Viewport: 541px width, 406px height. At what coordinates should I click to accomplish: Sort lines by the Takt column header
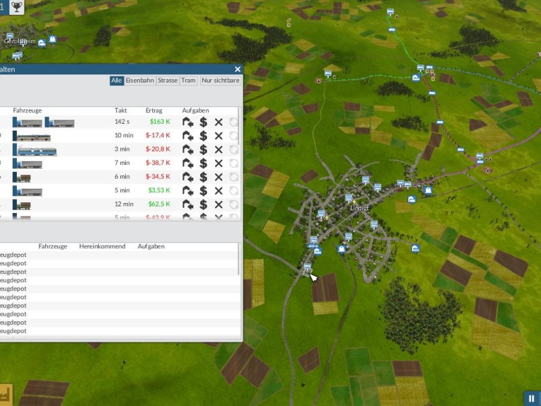[120, 110]
